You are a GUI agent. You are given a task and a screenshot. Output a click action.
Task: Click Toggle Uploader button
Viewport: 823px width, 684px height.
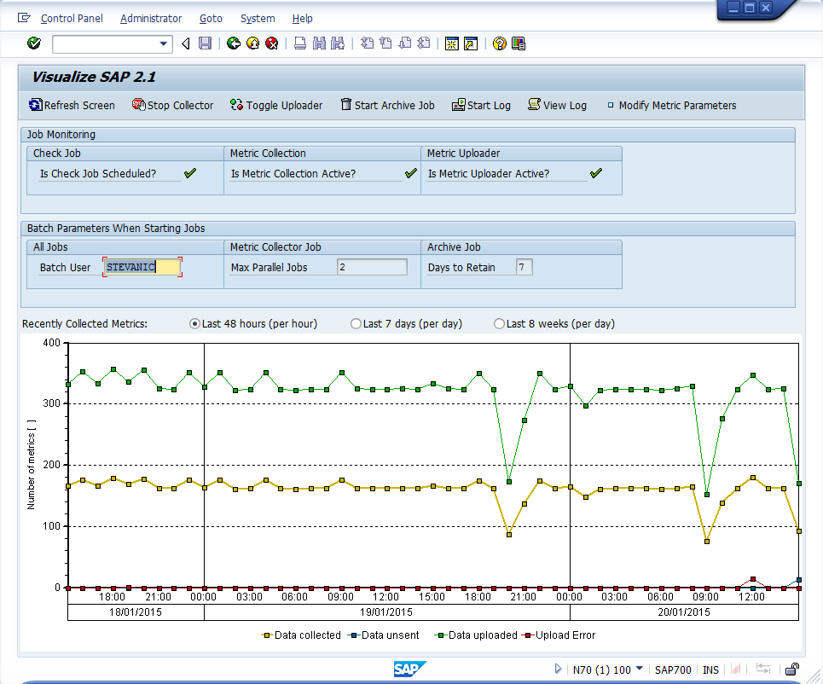[x=276, y=105]
